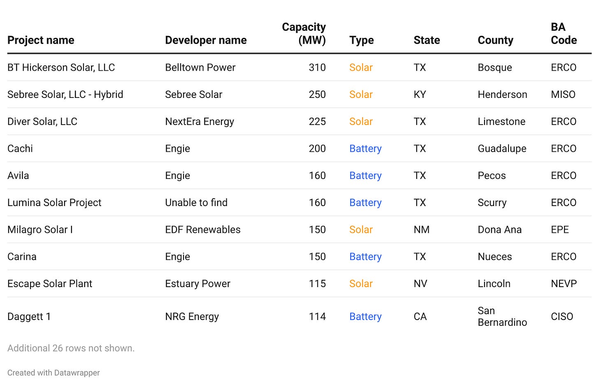Click the 'County' column header
Viewport: 599px width, 385px height.
(495, 40)
